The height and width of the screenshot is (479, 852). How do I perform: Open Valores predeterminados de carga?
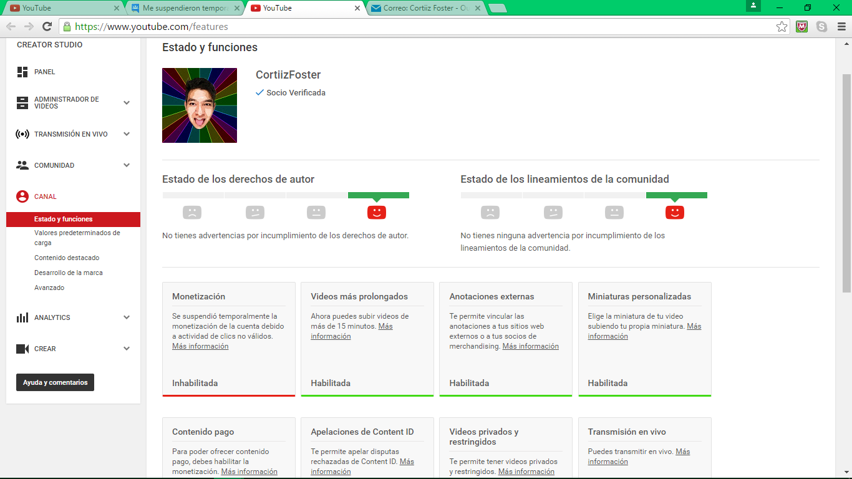coord(77,238)
